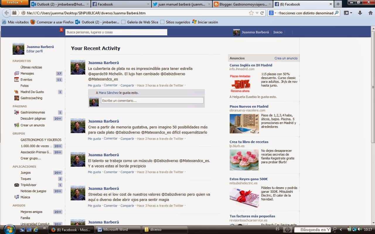This screenshot has width=375, height=234.
Task: Launch Internet Explorer from quick launch
Action: tap(36, 230)
